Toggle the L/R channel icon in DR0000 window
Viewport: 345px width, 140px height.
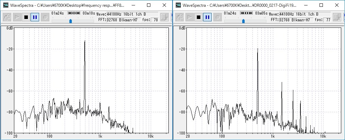click(337, 17)
